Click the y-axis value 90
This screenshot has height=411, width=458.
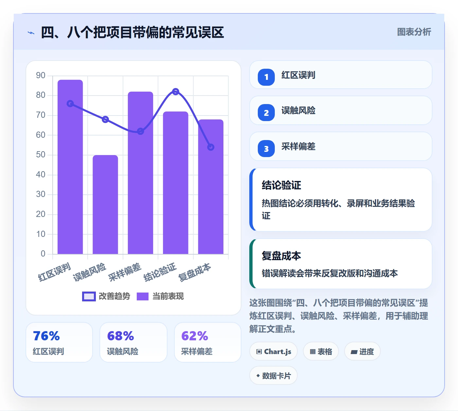click(41, 76)
